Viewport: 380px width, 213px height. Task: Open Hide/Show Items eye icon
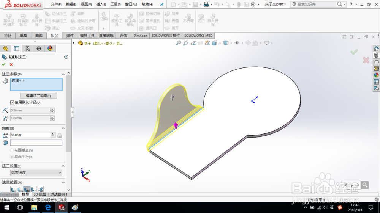[x=237, y=43]
